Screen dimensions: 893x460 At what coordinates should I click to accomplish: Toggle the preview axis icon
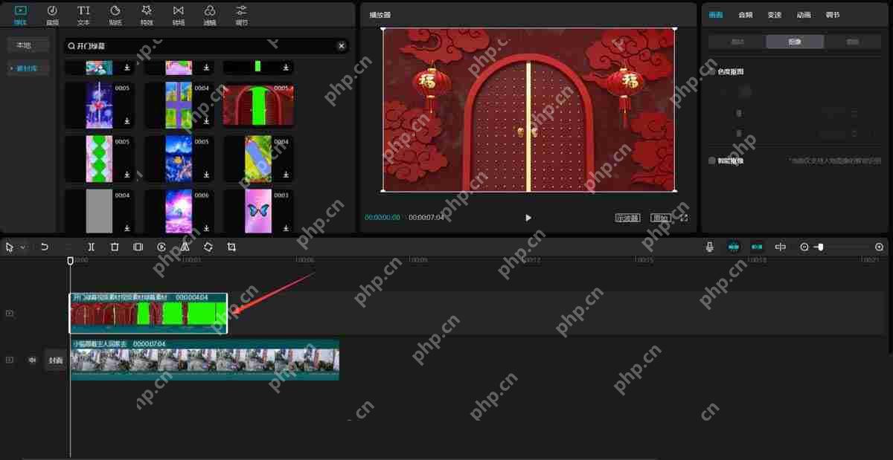781,247
